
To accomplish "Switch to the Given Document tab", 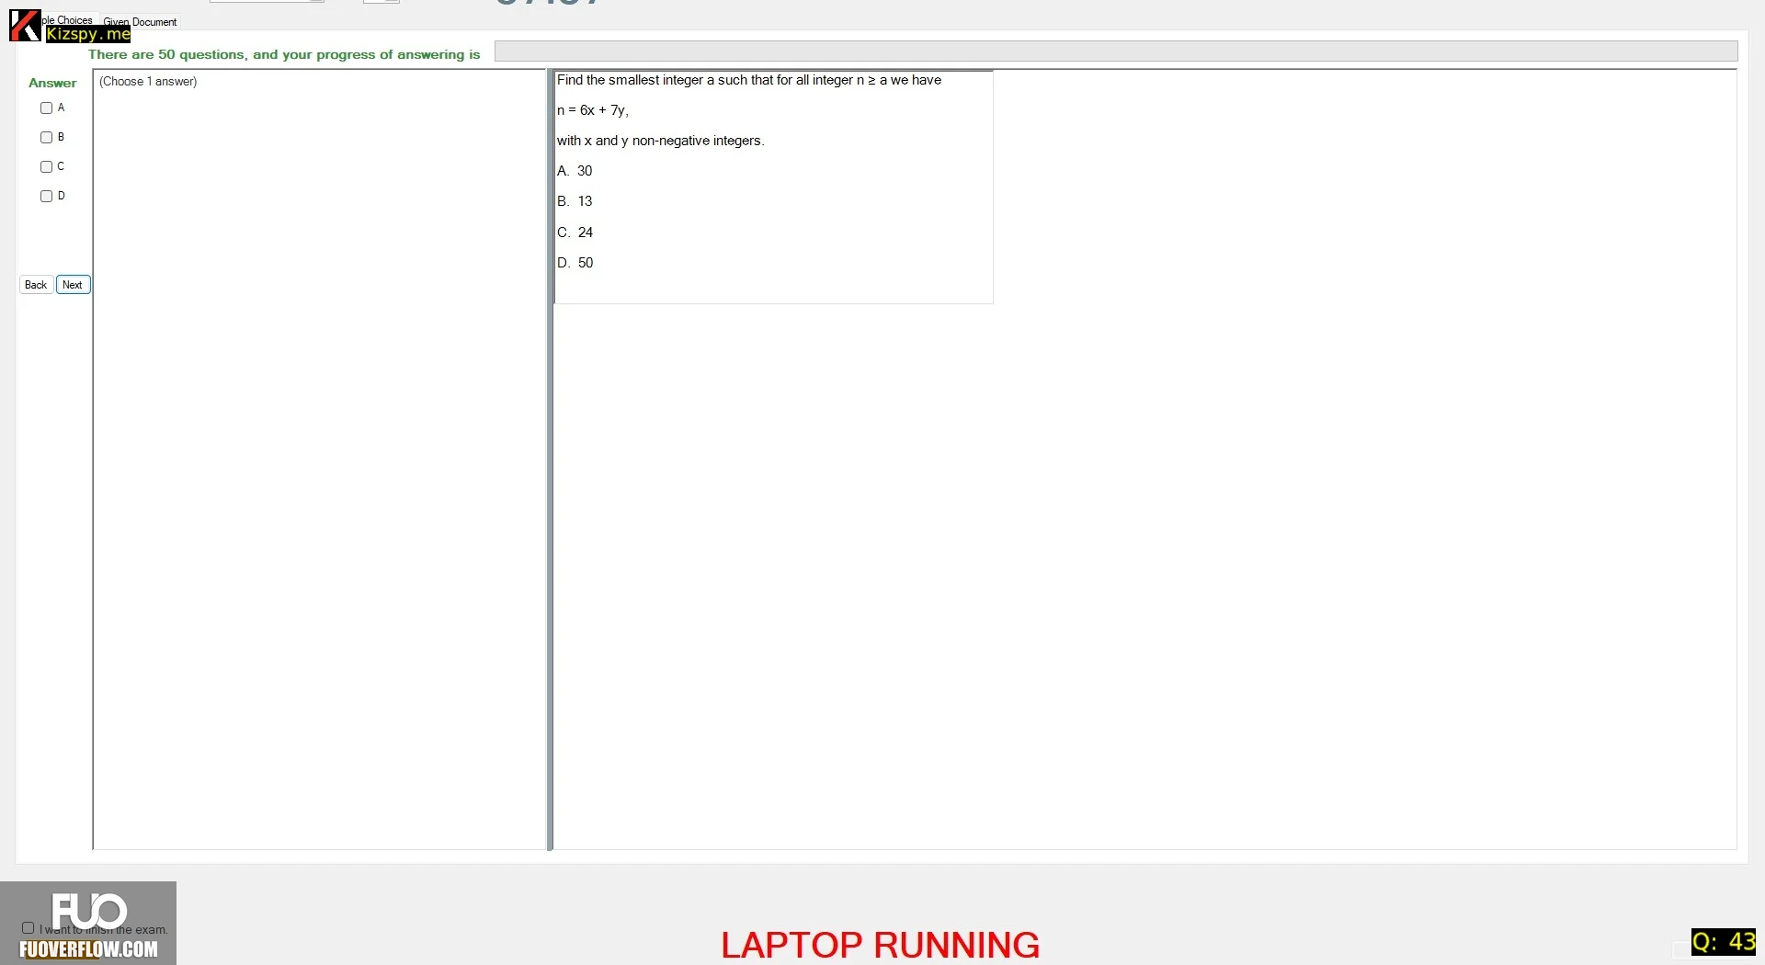I will (x=140, y=21).
